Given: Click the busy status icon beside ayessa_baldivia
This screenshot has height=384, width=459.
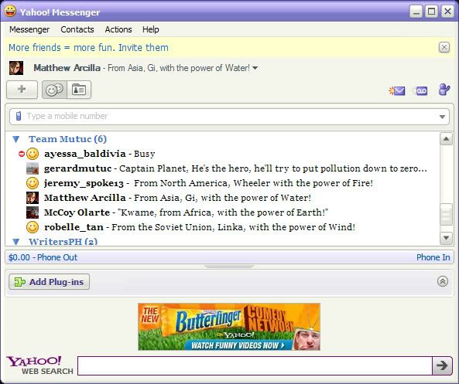Looking at the screenshot, I should pyautogui.click(x=22, y=154).
